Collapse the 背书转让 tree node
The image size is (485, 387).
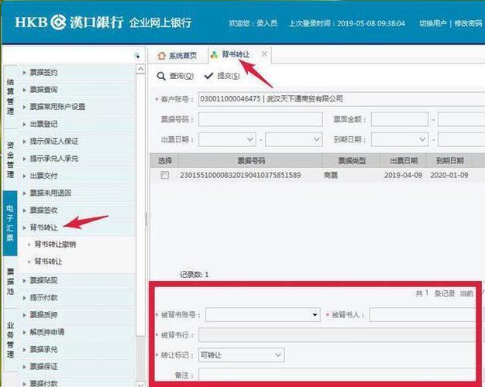pos(25,228)
